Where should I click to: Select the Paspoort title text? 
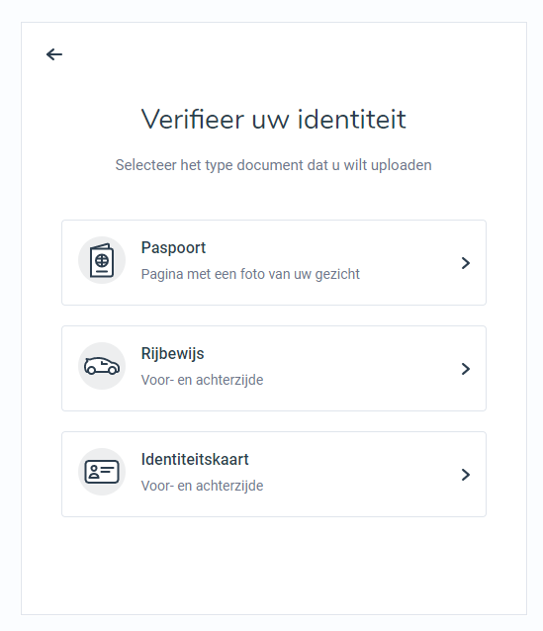point(173,248)
